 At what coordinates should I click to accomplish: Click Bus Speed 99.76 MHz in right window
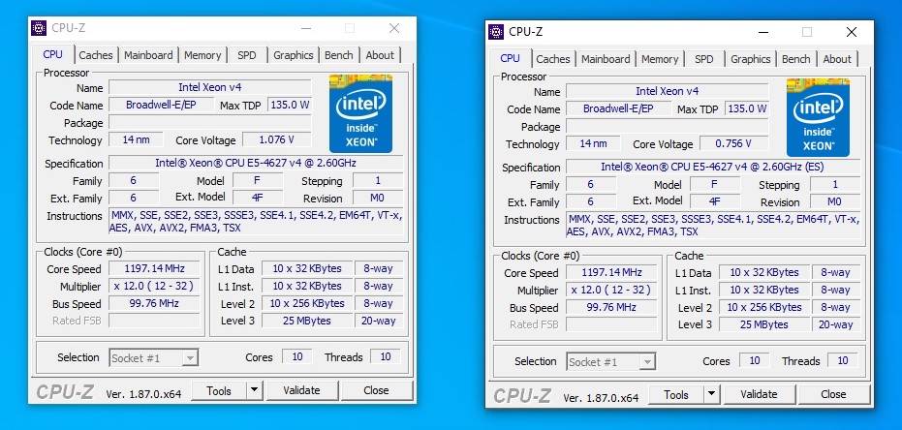(611, 308)
